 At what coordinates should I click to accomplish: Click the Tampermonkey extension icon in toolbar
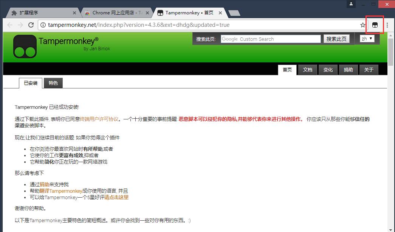click(375, 25)
